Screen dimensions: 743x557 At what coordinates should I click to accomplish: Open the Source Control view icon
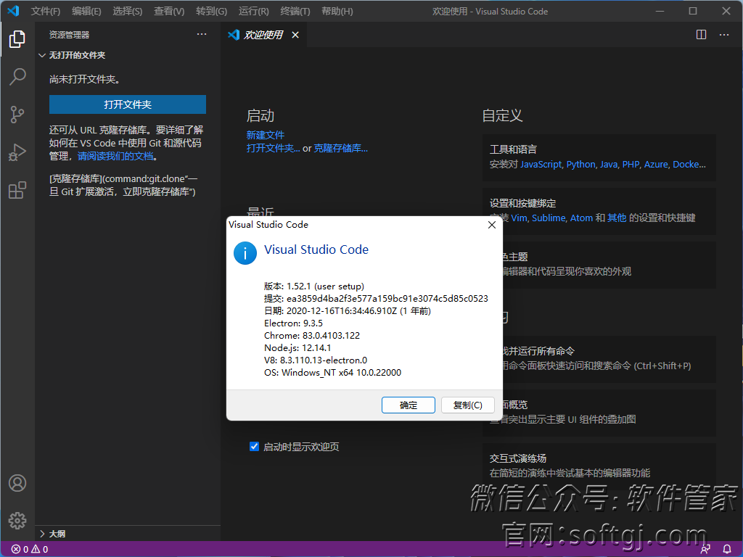(17, 115)
